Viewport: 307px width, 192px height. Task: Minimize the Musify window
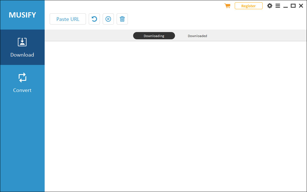(286, 6)
